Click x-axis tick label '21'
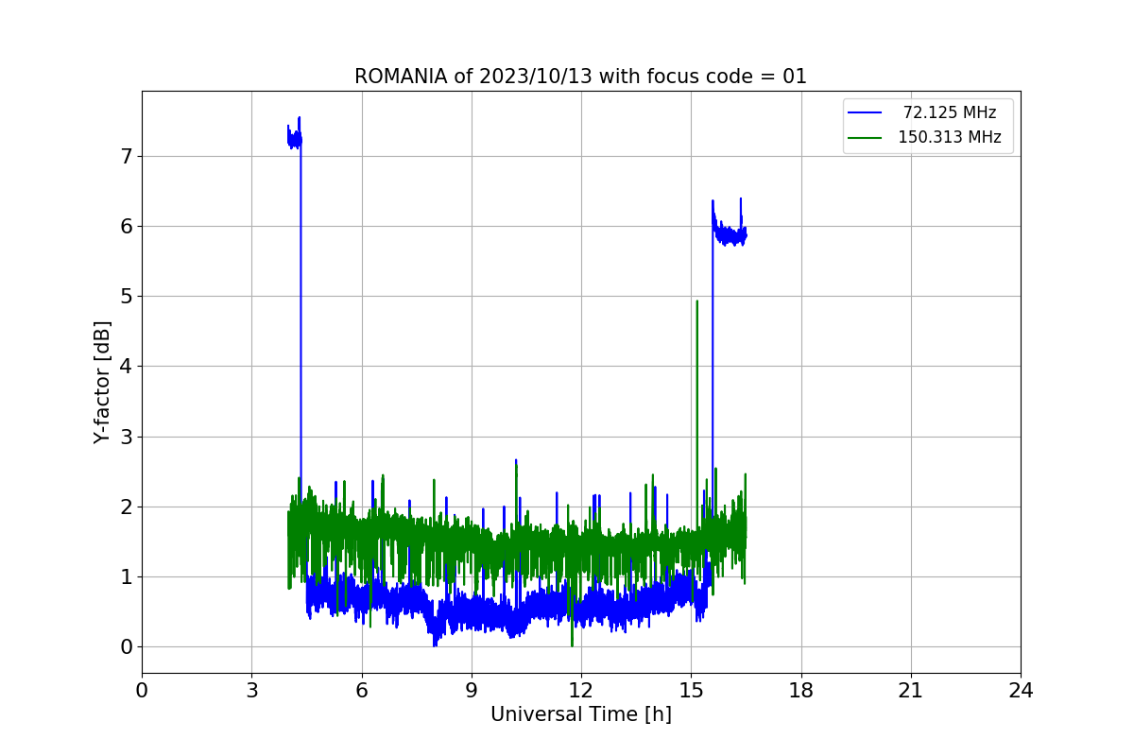 point(911,691)
